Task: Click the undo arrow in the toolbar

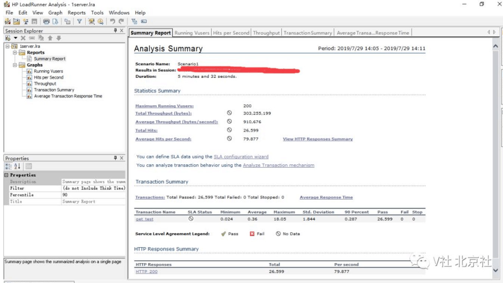Action: (x=112, y=22)
